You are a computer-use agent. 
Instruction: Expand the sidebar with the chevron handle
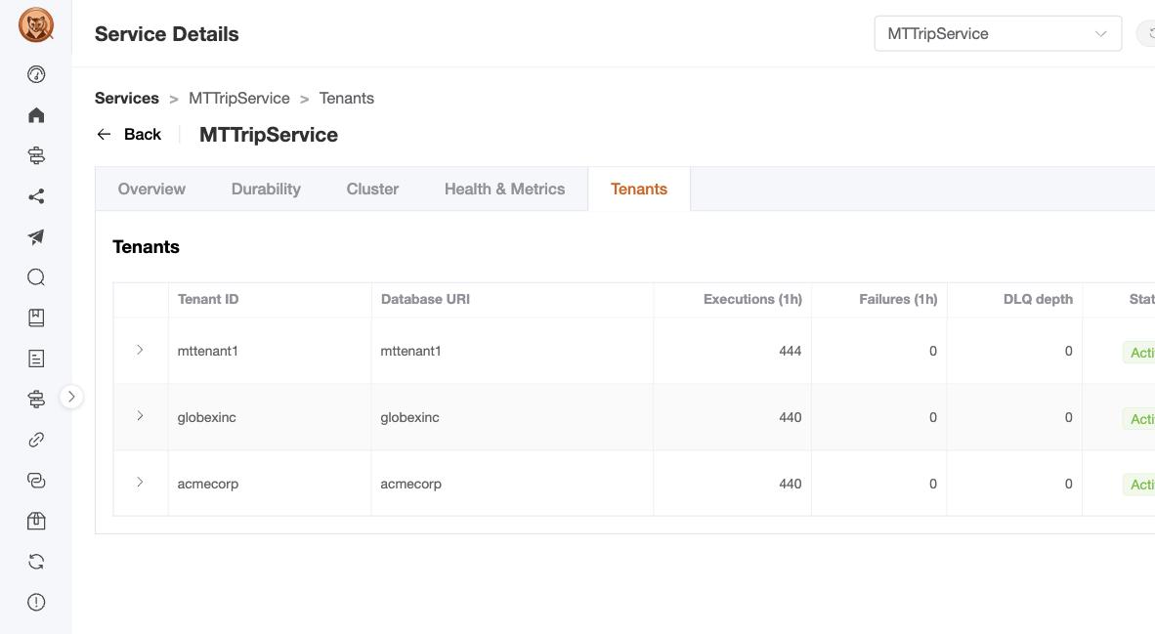(x=70, y=397)
